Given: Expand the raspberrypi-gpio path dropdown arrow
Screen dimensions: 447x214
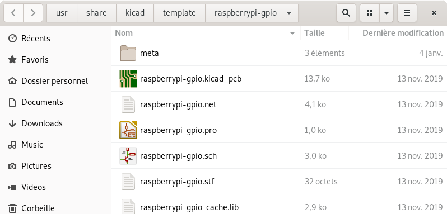Looking at the screenshot, I should [x=289, y=13].
